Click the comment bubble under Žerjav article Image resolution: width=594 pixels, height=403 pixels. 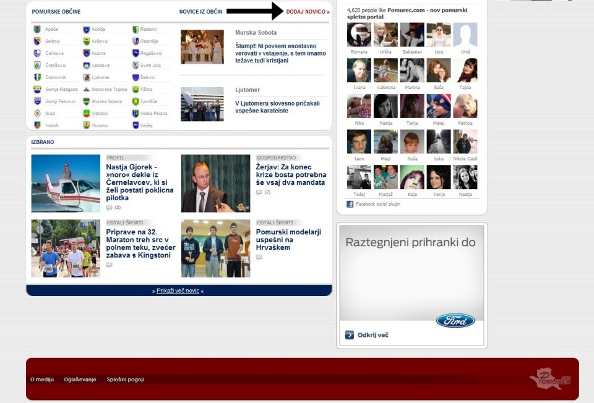[x=259, y=192]
